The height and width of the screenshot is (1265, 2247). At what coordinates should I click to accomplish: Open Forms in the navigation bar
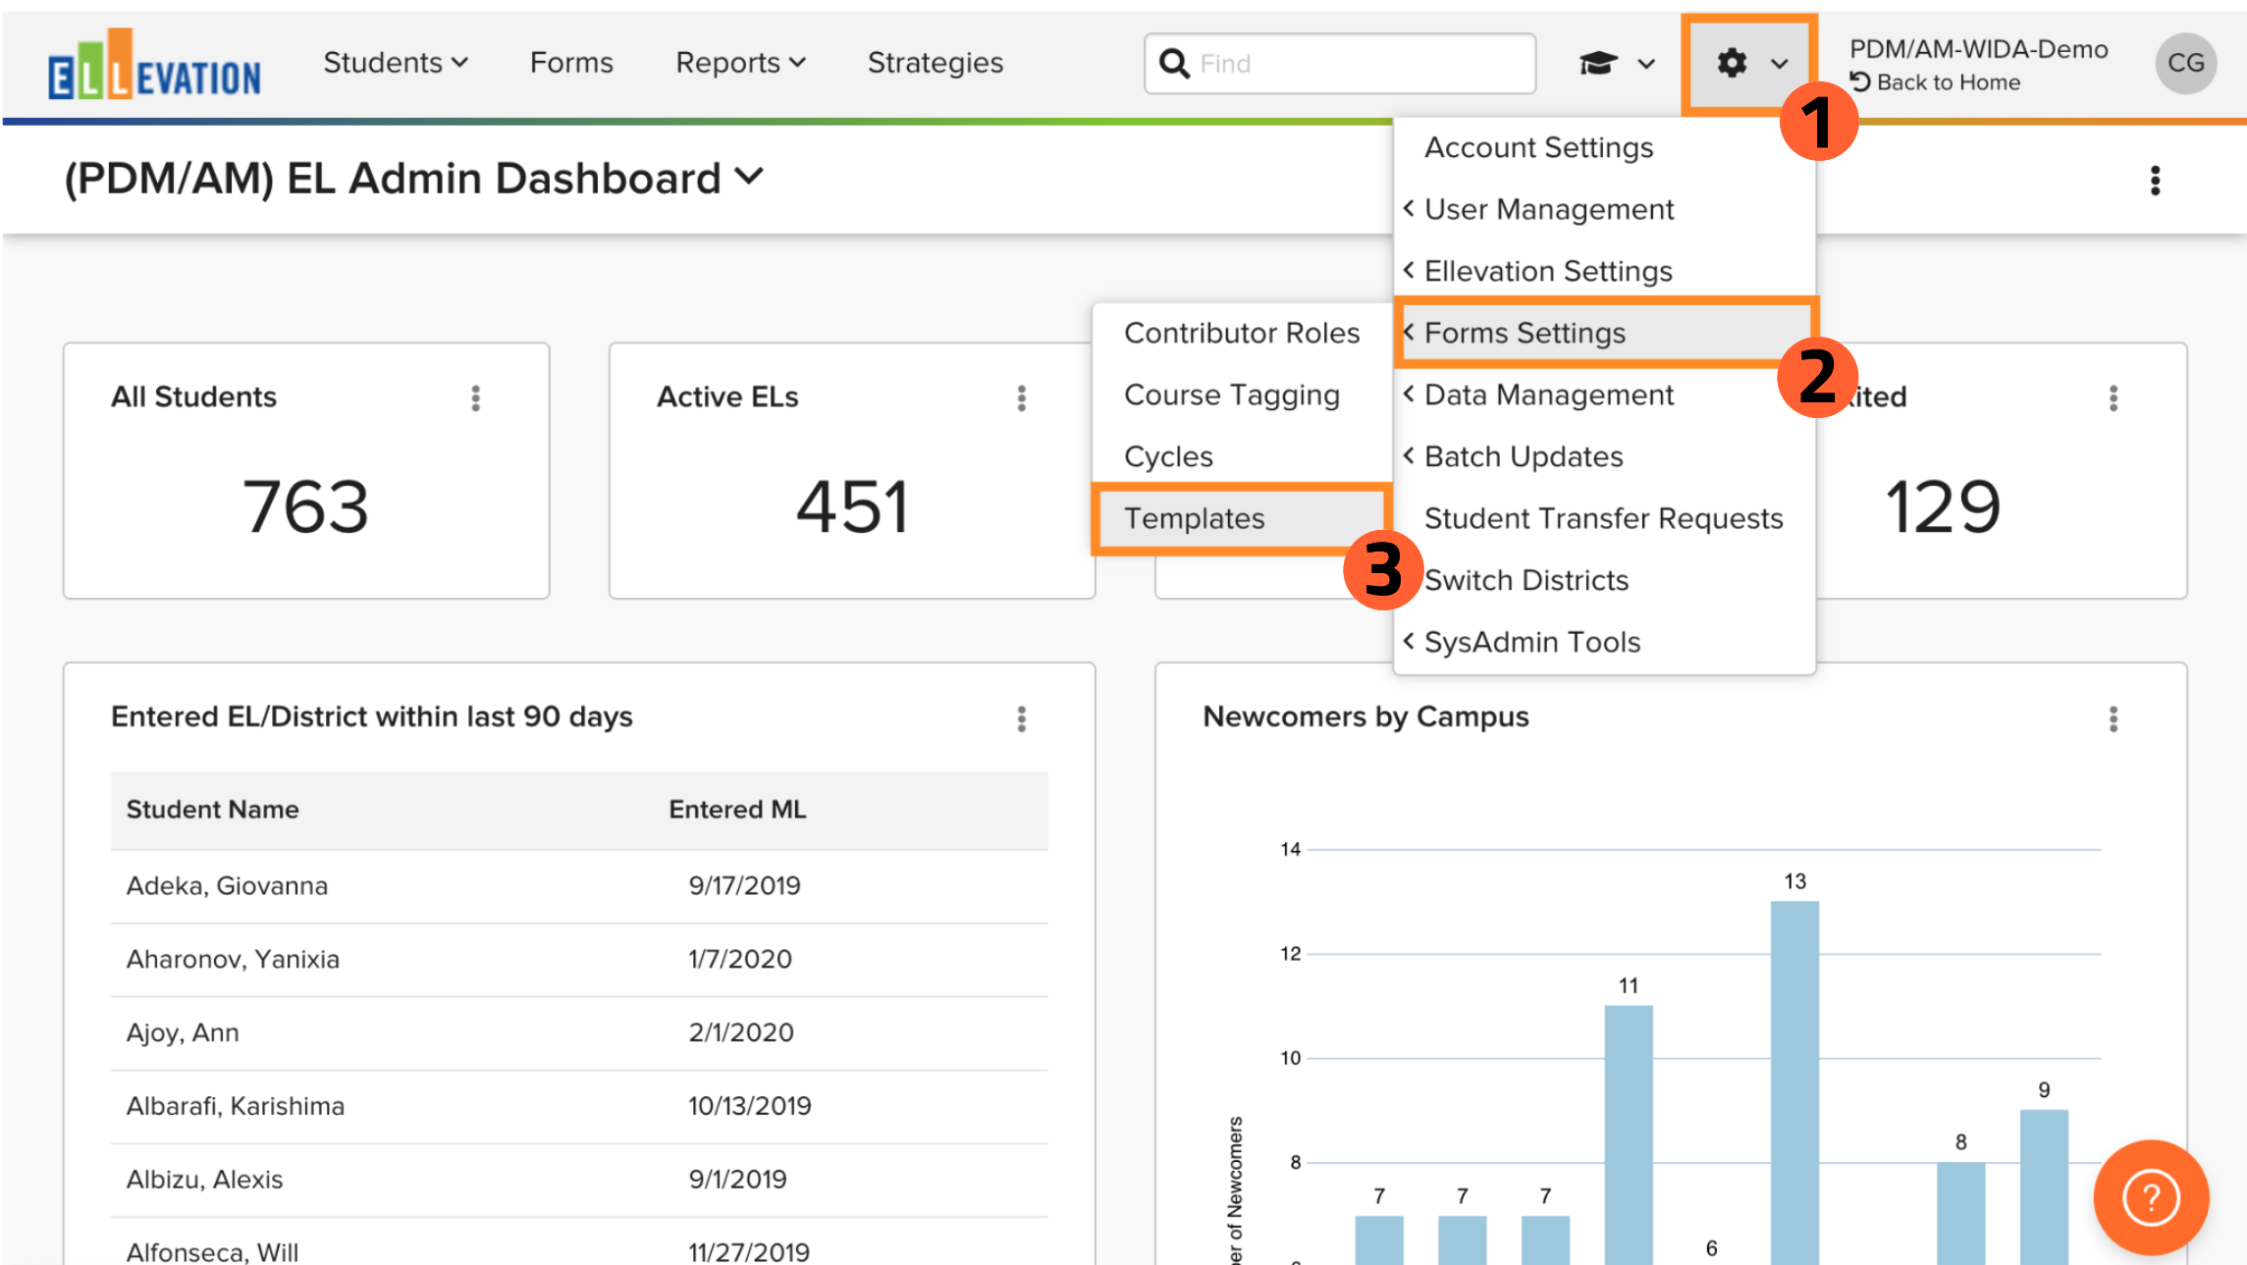pyautogui.click(x=571, y=63)
